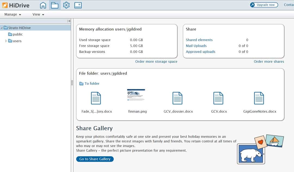Open the Fade_S[...]ory.docx document icon
The image size is (294, 172).
pyautogui.click(x=96, y=98)
